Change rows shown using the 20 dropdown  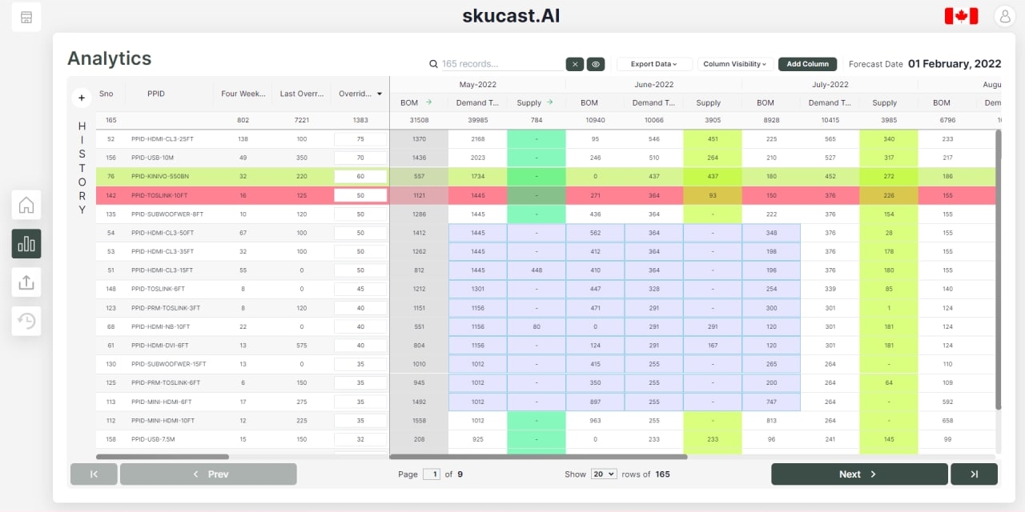coord(604,474)
